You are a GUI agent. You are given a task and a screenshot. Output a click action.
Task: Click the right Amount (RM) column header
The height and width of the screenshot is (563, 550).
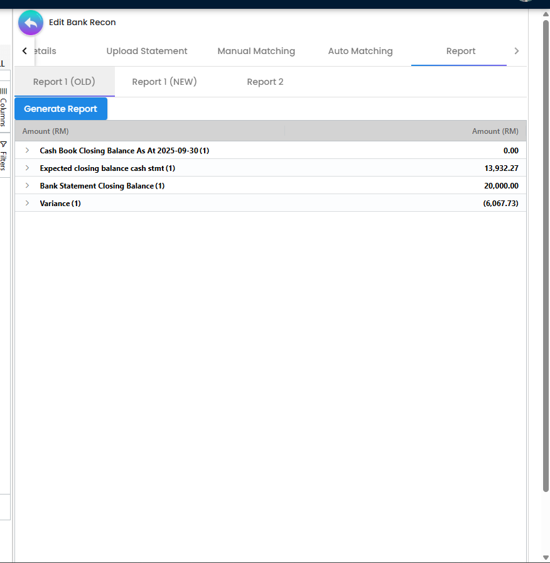click(495, 131)
